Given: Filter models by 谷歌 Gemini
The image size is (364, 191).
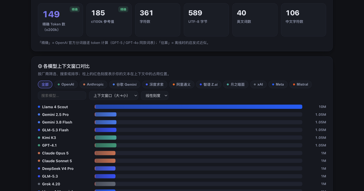Looking at the screenshot, I should [x=125, y=85].
